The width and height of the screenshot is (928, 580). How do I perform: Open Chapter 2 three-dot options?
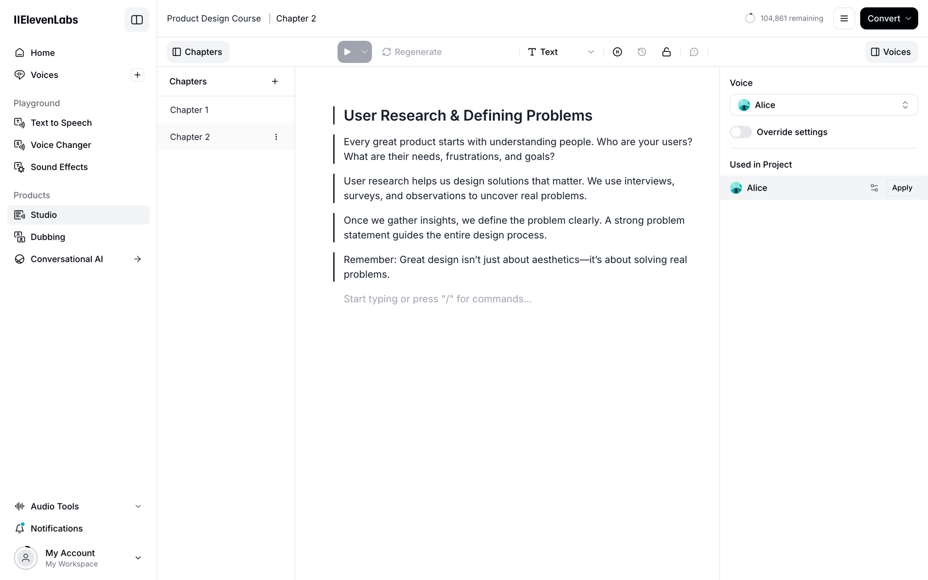click(x=276, y=137)
